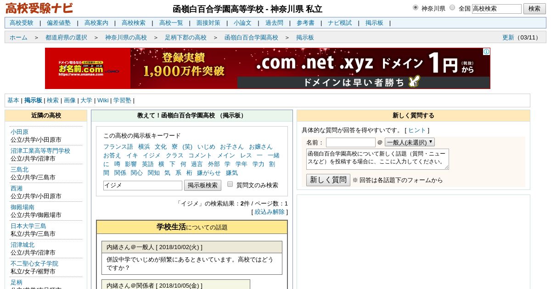Open 高校受験 in the navigation bar
This screenshot has height=289, width=551.
[22, 23]
